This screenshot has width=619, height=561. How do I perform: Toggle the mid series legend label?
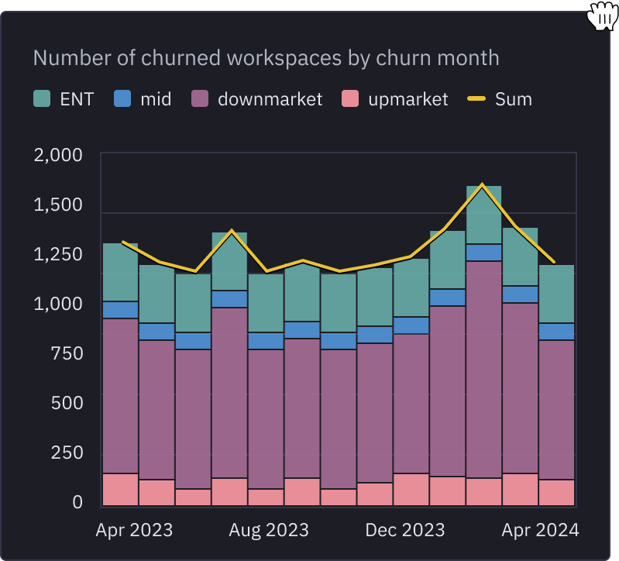coord(156,99)
